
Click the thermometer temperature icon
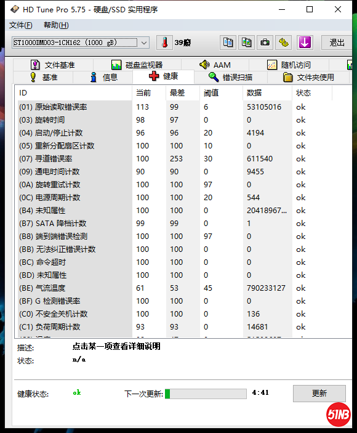164,42
